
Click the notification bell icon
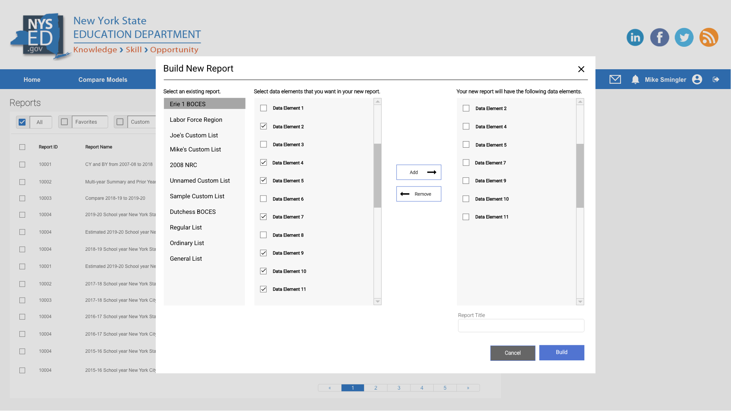coord(635,79)
